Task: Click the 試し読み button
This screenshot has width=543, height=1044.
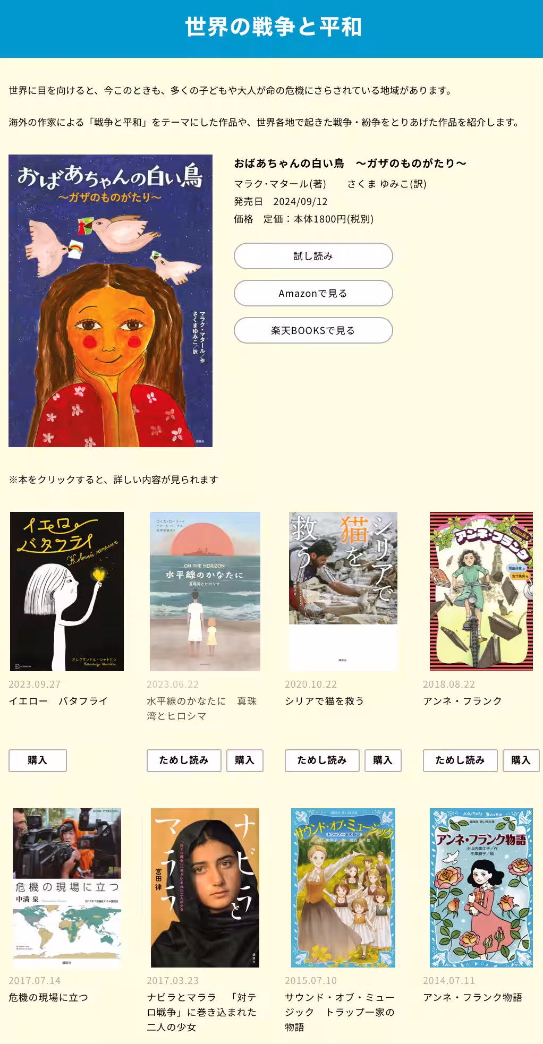Action: 313,256
